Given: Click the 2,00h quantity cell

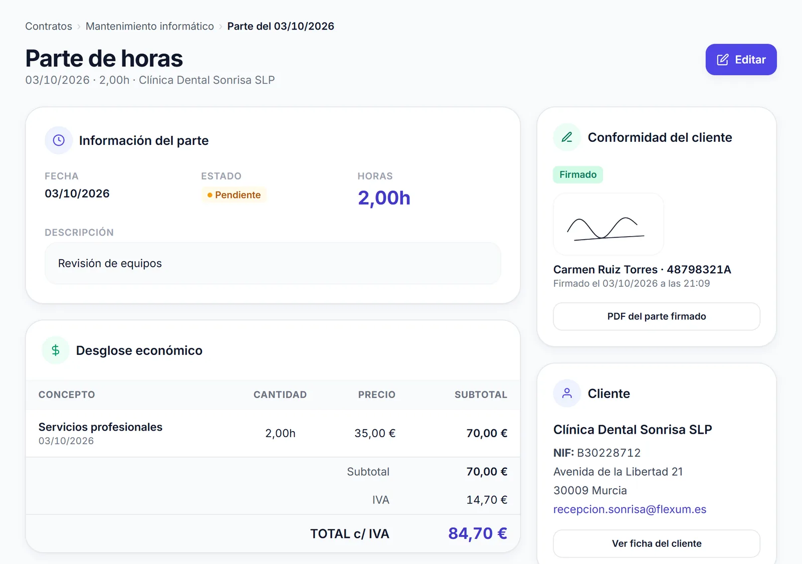Looking at the screenshot, I should [280, 433].
